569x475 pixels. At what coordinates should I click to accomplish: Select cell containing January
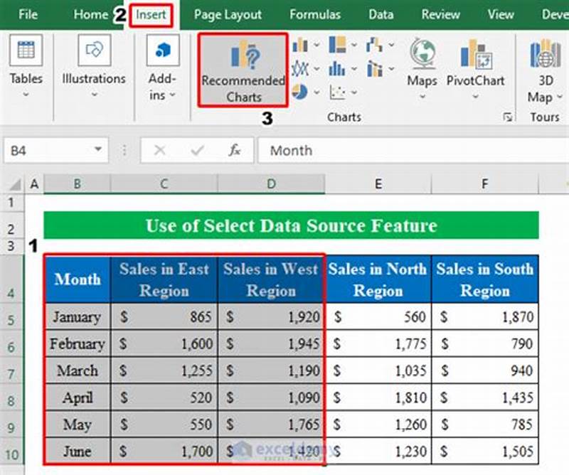point(78,317)
